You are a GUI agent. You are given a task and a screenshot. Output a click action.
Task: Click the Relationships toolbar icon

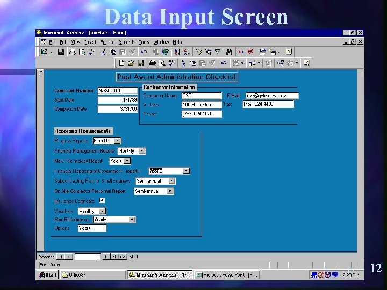[281, 63]
